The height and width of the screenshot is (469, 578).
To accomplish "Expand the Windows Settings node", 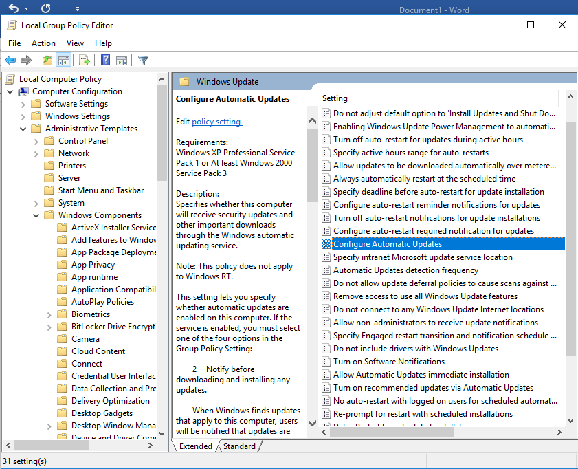I will pyautogui.click(x=23, y=116).
